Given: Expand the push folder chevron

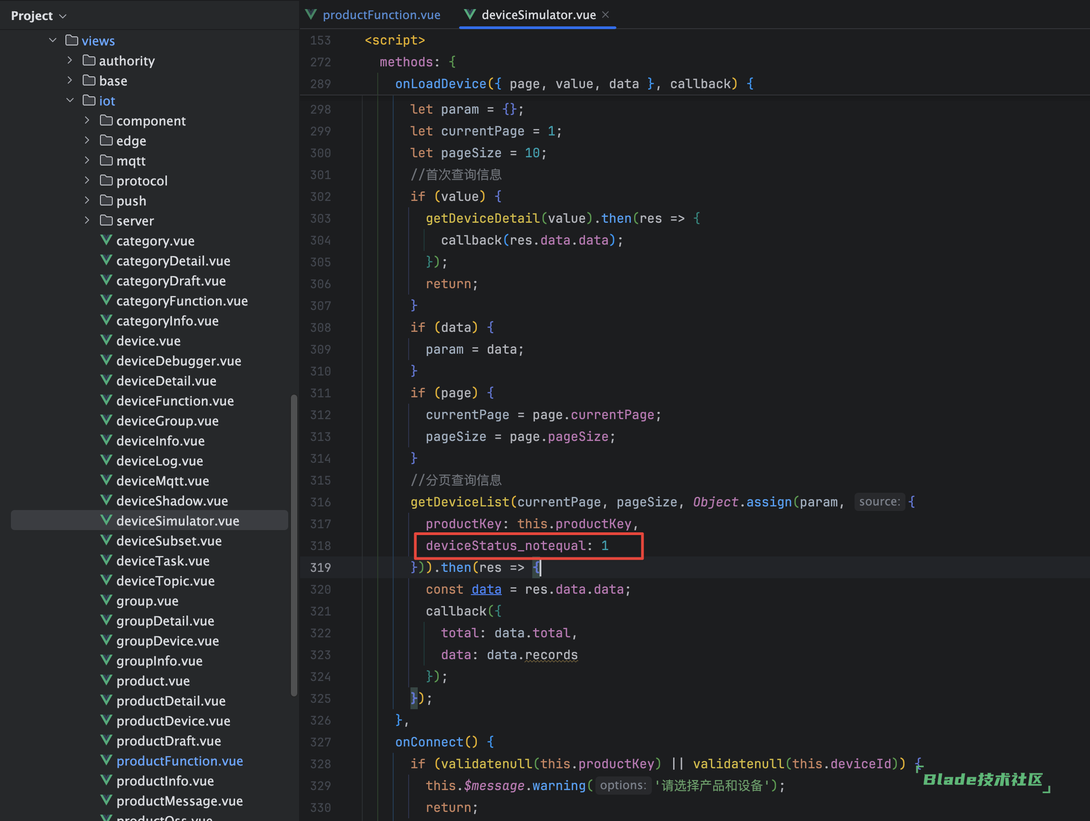Looking at the screenshot, I should click(87, 200).
